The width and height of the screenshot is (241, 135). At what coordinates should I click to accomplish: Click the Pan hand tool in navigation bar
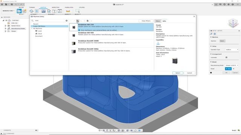click(107, 130)
